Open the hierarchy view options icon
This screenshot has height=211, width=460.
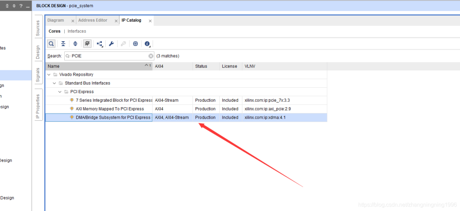point(100,44)
